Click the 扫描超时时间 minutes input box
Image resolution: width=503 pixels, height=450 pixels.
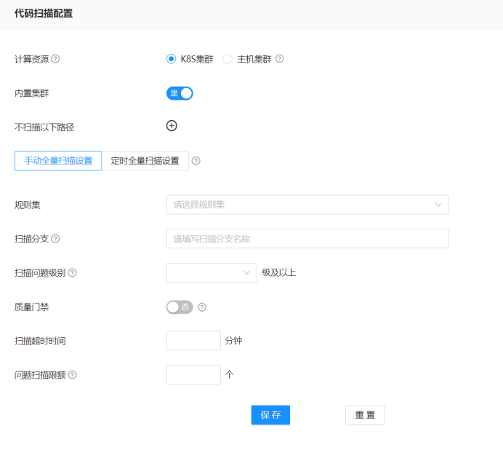tap(193, 341)
